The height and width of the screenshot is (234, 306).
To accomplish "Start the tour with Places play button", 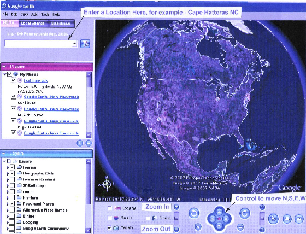I will point(80,143).
